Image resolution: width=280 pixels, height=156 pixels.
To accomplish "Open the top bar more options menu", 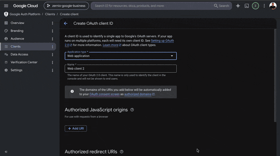I will (264, 6).
